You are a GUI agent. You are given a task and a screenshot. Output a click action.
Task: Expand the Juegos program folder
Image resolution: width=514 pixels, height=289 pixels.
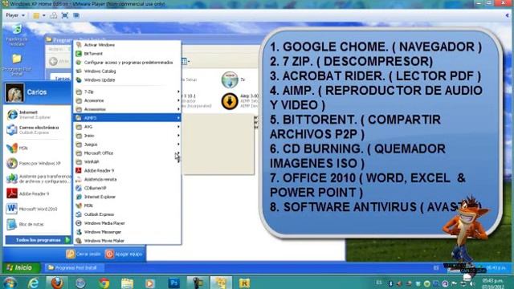pyautogui.click(x=127, y=144)
